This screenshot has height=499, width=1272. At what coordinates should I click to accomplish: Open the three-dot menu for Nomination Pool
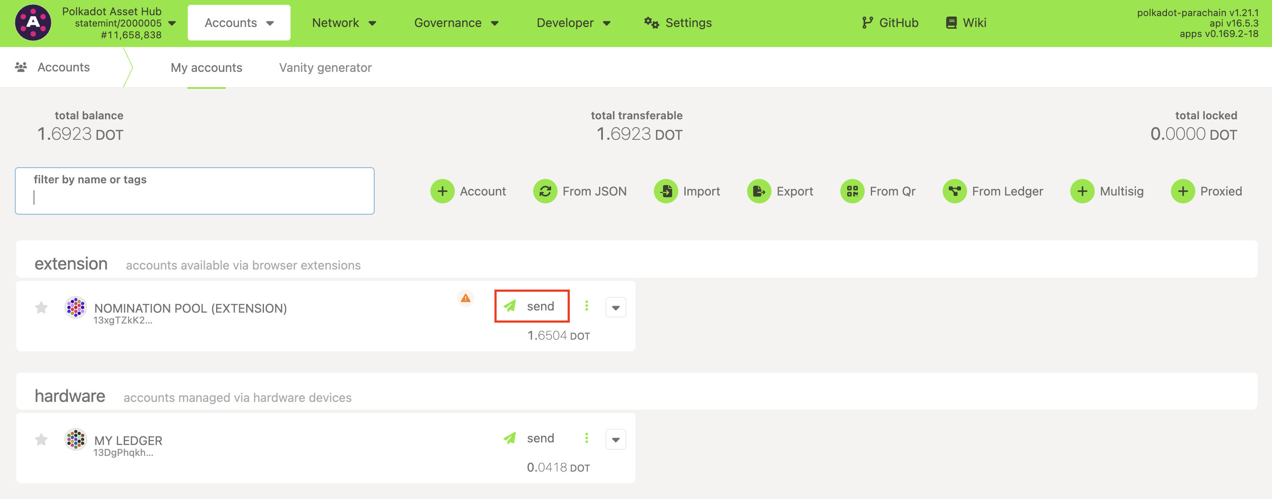[586, 306]
